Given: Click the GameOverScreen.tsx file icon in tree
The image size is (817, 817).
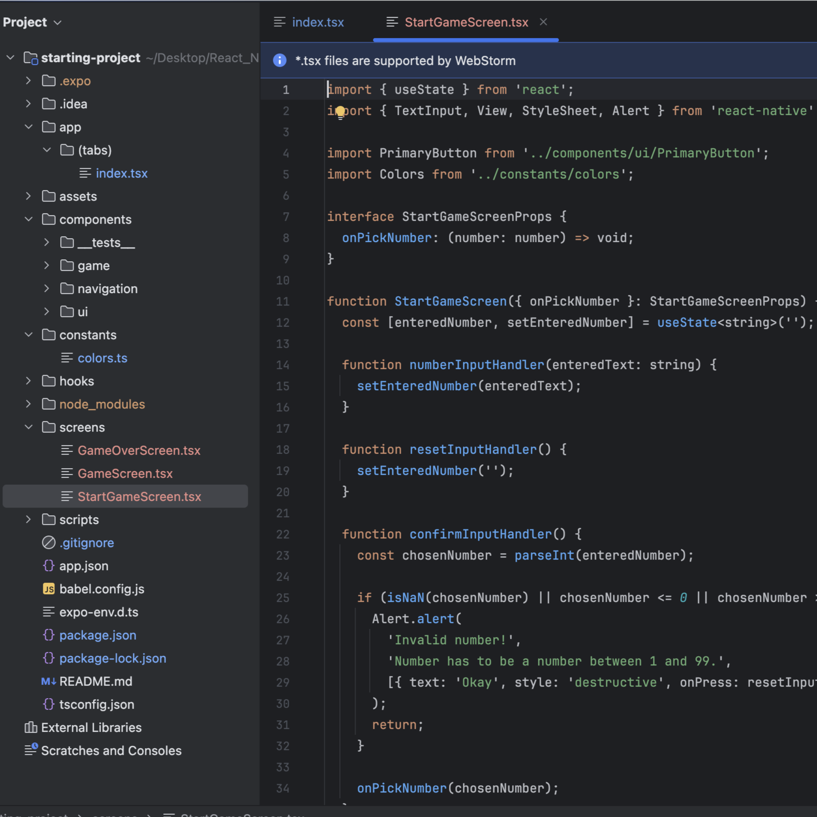Looking at the screenshot, I should [x=67, y=450].
